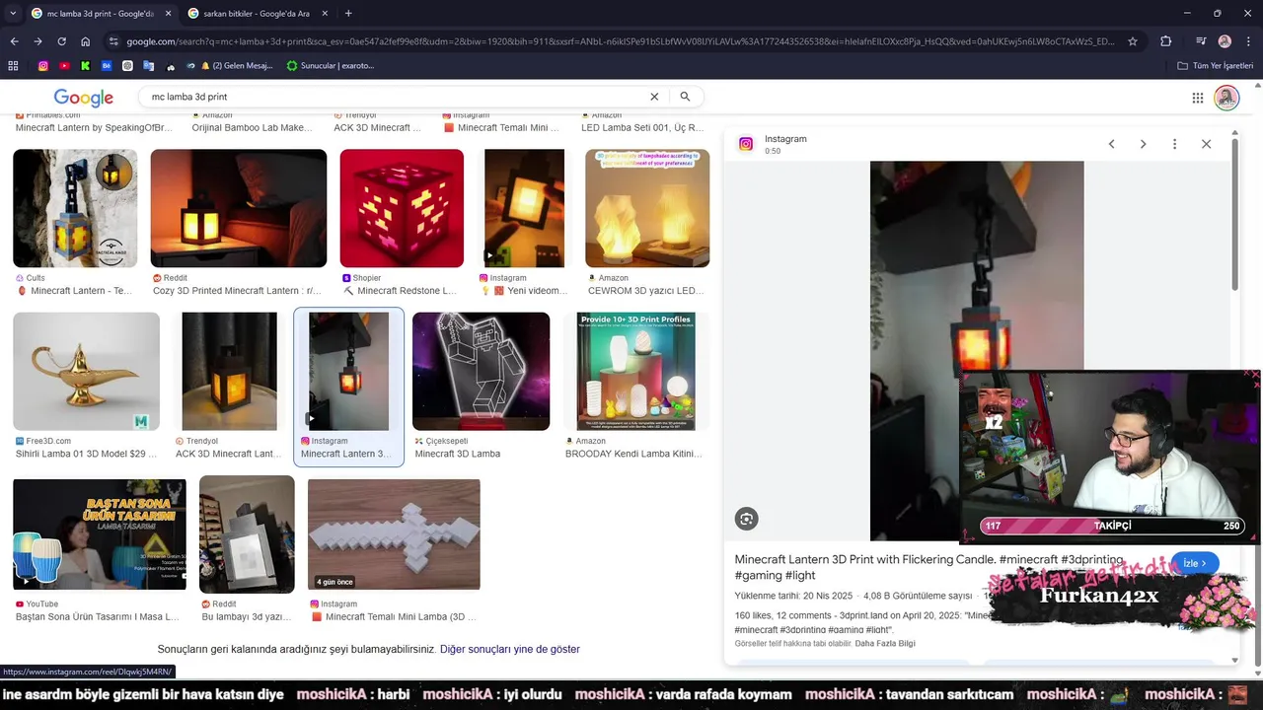
Task: Click the large lantern preview image
Action: [x=976, y=350]
